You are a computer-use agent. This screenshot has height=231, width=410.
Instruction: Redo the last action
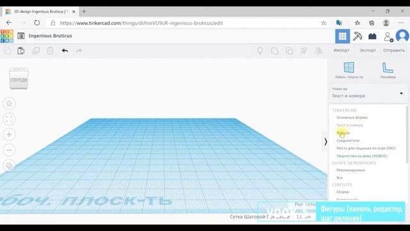(x=79, y=51)
